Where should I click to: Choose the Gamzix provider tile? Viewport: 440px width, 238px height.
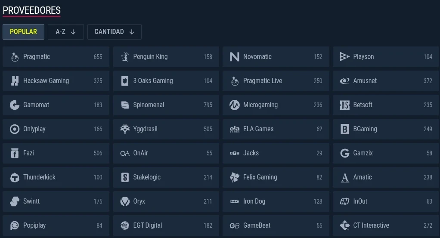386,153
